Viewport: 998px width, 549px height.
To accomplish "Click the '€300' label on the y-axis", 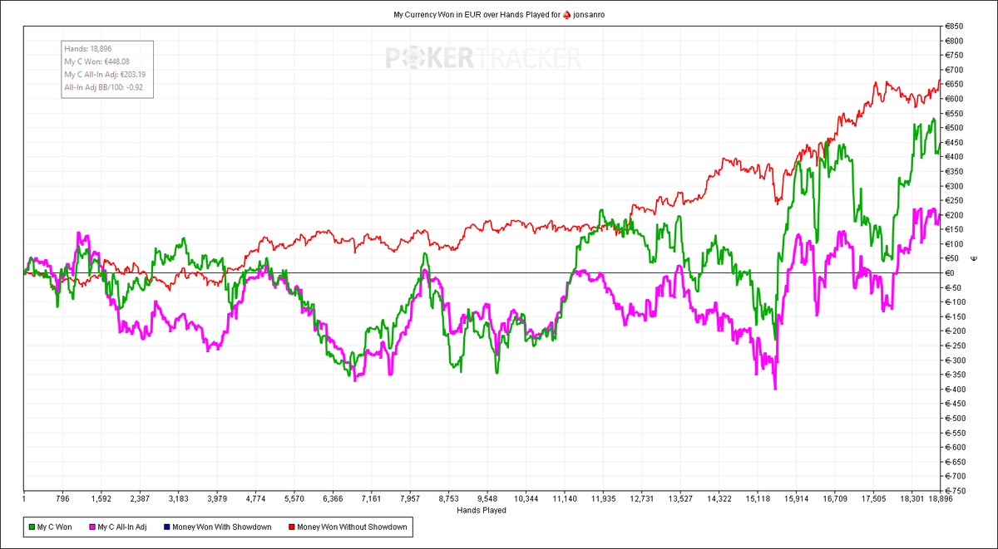I will point(955,186).
